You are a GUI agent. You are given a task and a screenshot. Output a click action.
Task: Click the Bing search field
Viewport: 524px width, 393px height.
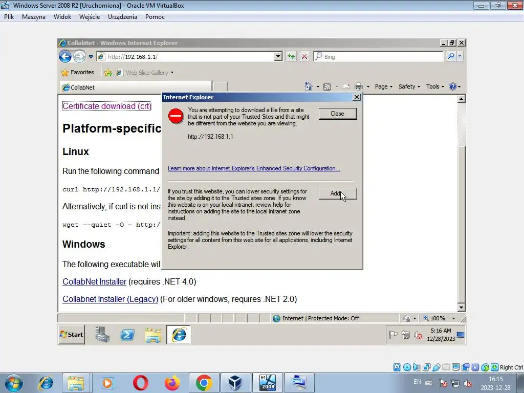[378, 56]
